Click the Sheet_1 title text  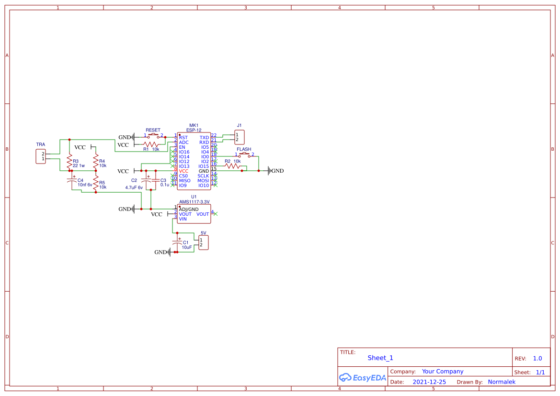(380, 358)
